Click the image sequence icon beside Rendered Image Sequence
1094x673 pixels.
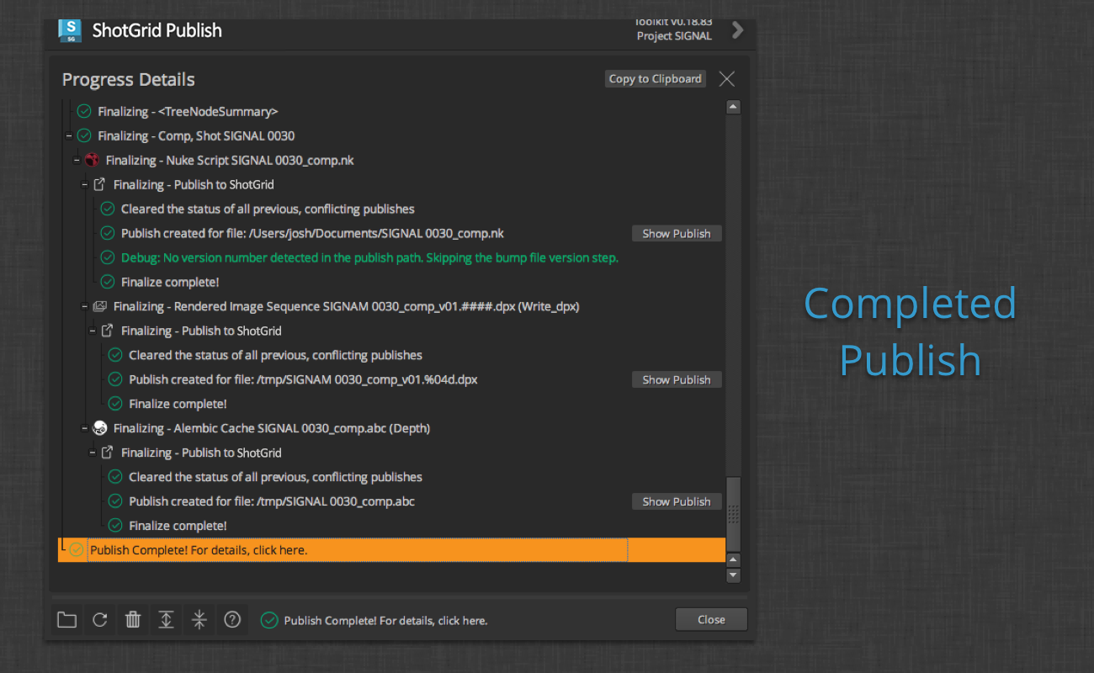pos(99,306)
